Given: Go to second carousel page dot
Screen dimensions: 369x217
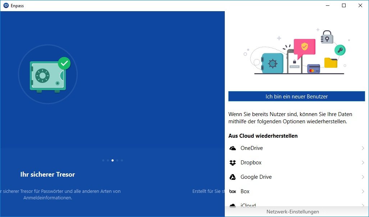Looking at the screenshot, I should pos(108,160).
